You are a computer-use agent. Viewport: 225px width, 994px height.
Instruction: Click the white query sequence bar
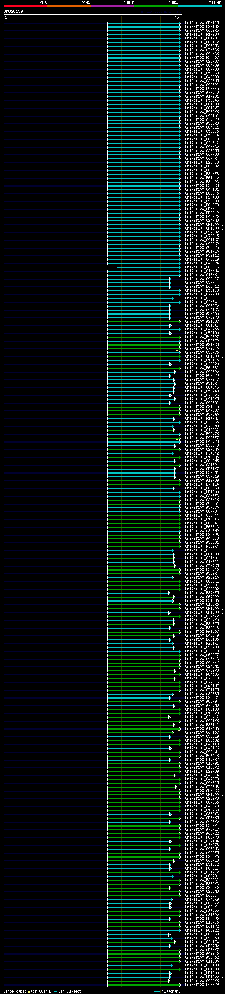[x=93, y=14]
